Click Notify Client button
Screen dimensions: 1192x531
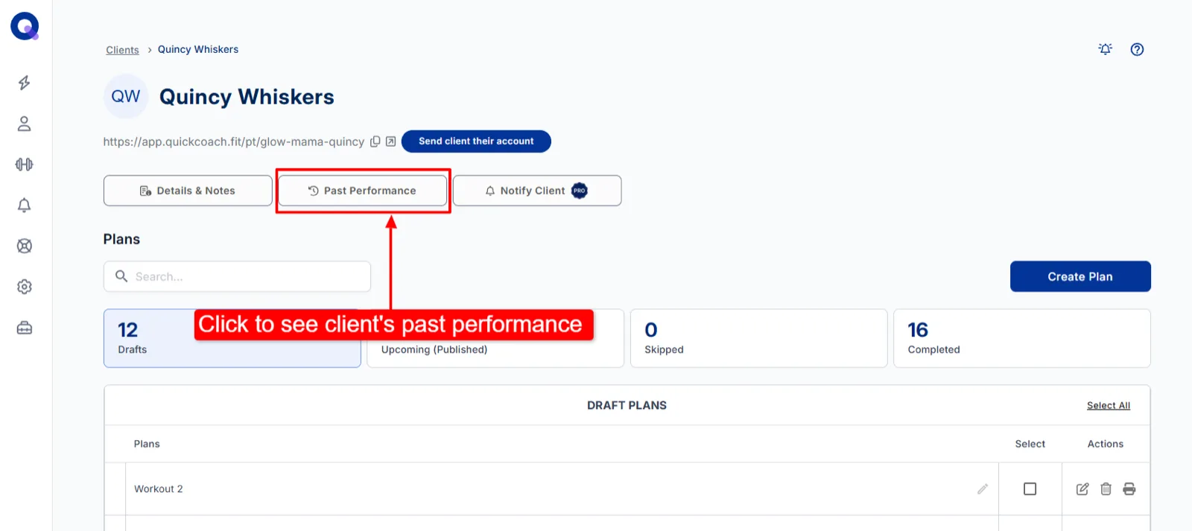pos(537,191)
